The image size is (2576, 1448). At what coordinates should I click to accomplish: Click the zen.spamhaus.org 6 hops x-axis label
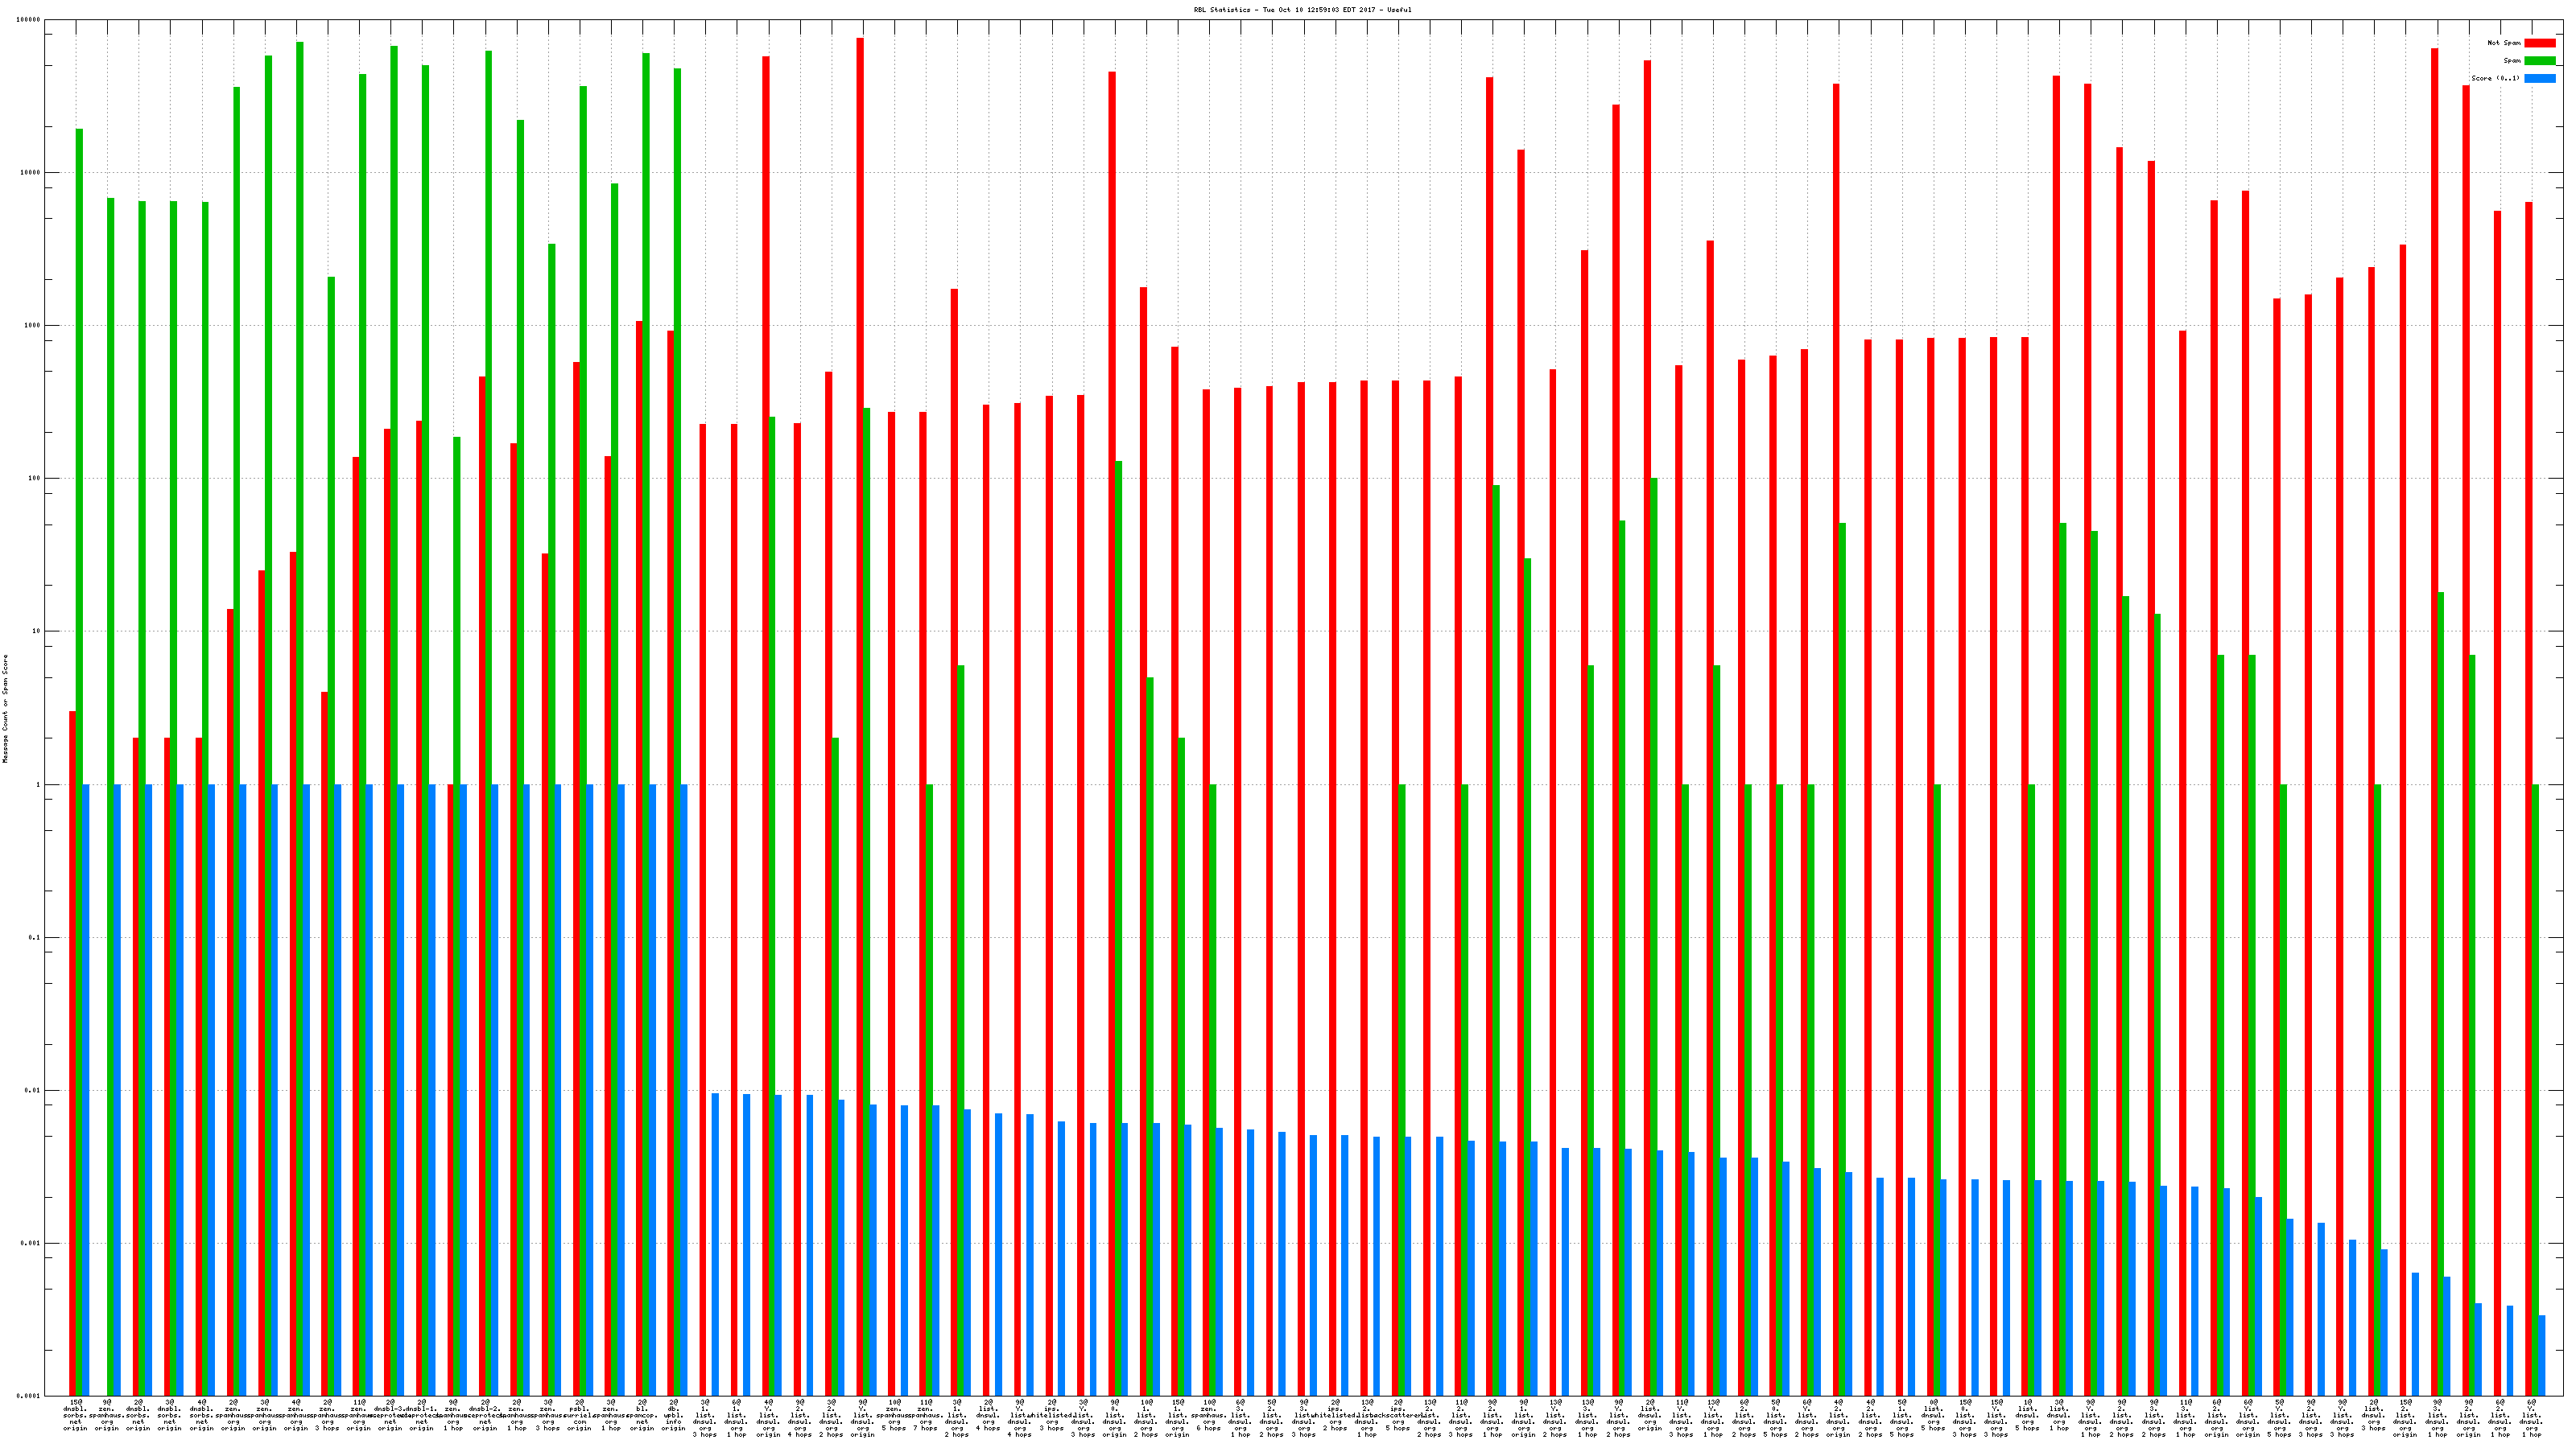1209,1416
